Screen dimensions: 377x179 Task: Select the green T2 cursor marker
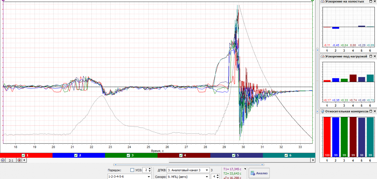coord(313,1)
